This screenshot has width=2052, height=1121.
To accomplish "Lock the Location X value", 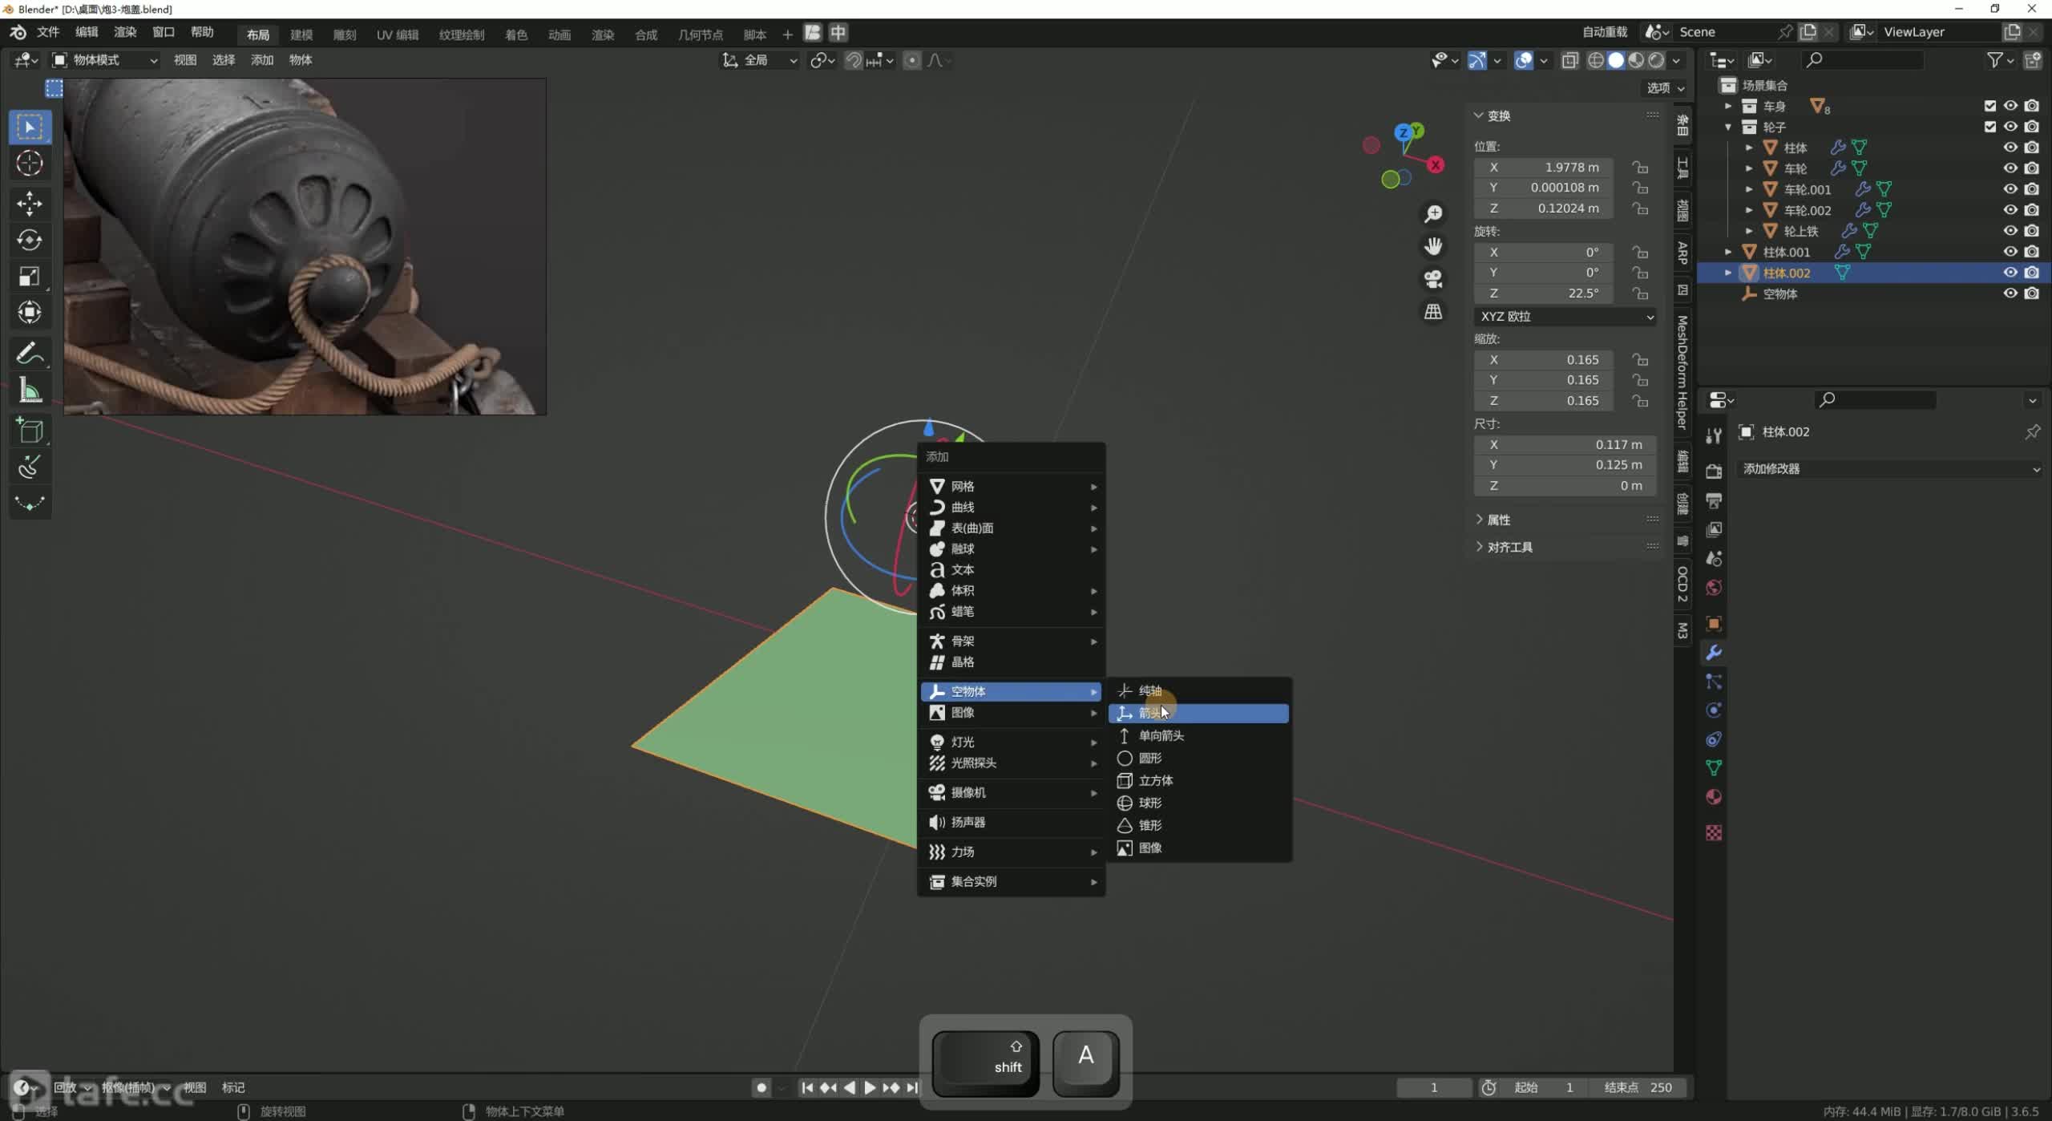I will point(1641,167).
